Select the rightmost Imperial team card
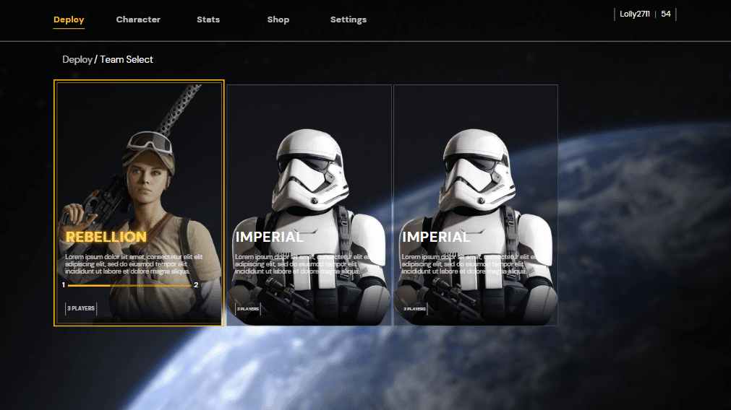 point(476,205)
